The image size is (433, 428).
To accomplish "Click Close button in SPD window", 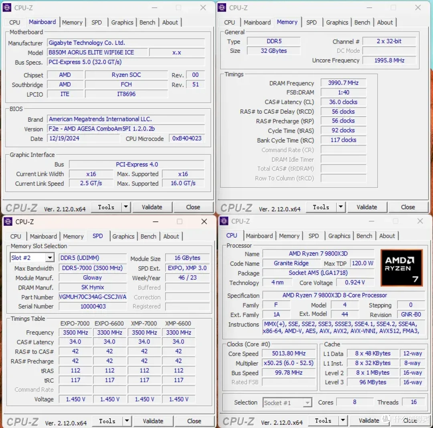I will tap(194, 421).
